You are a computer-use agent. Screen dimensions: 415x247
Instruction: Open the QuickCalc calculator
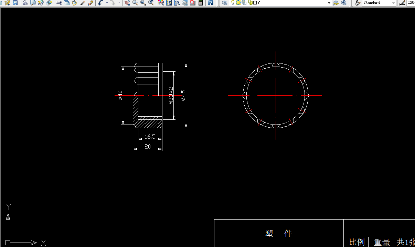point(201,3)
